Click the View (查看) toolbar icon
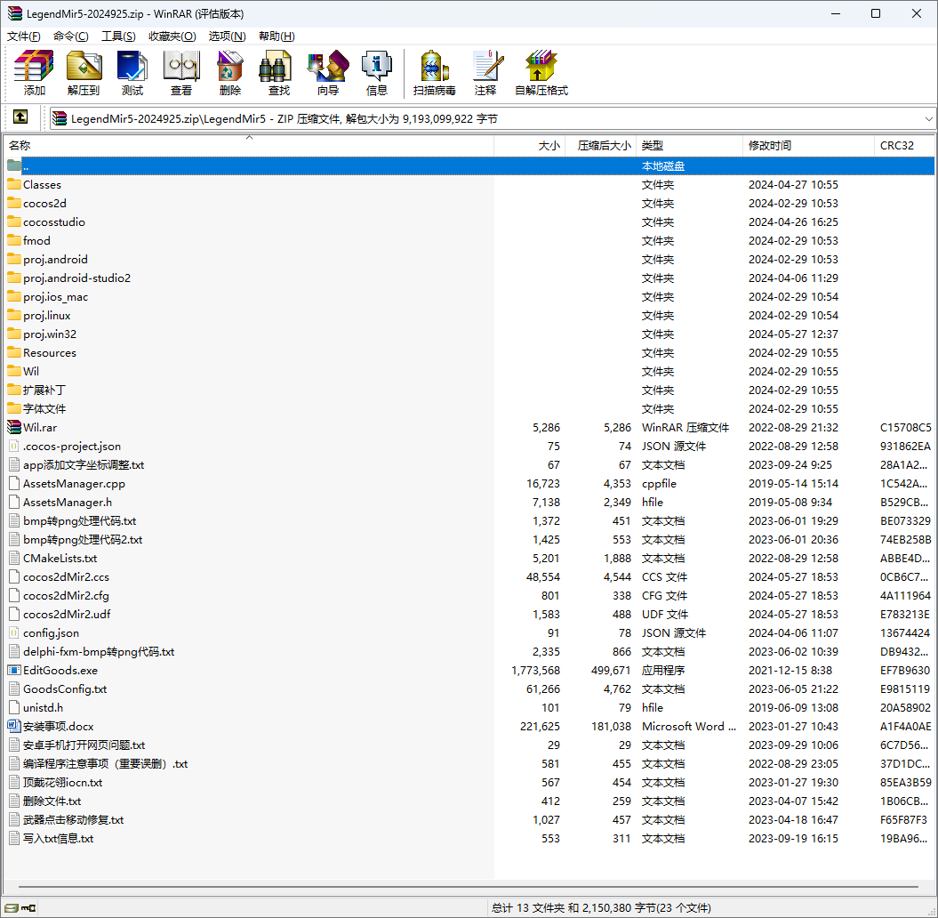Viewport: 938px width, 918px height. (x=181, y=66)
